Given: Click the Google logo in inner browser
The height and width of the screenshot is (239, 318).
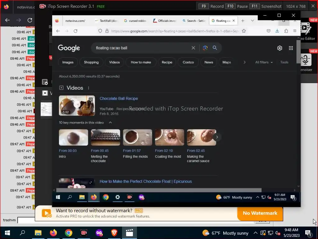Looking at the screenshot, I should (69, 48).
